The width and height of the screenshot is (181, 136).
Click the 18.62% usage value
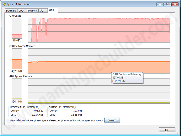click(17, 41)
